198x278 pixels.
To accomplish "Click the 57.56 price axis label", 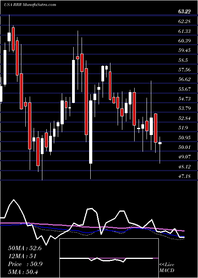I will 185,69.
